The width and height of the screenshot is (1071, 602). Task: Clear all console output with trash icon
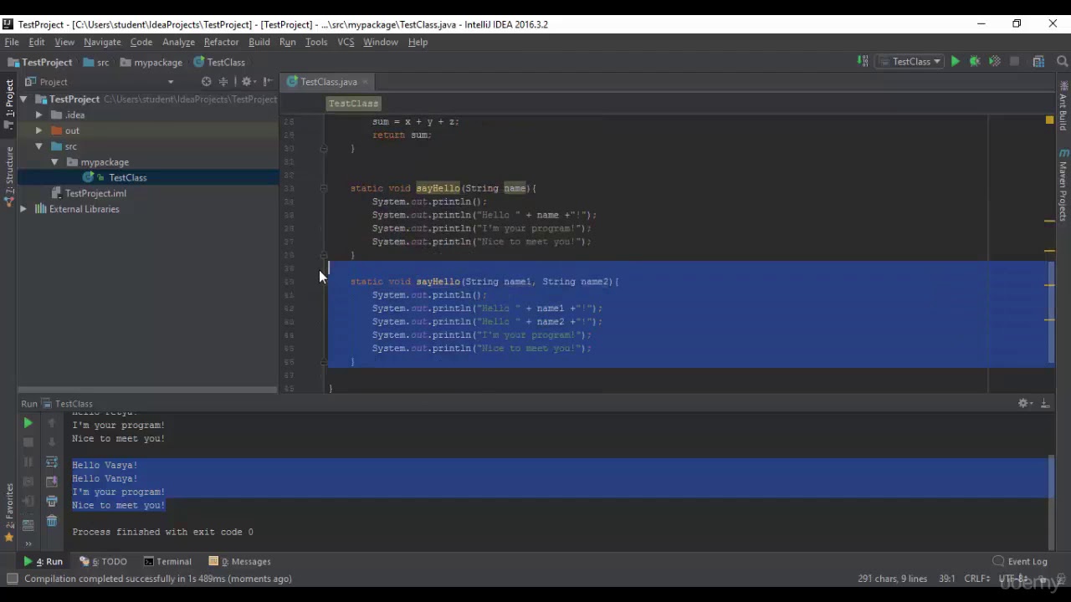[x=52, y=521]
